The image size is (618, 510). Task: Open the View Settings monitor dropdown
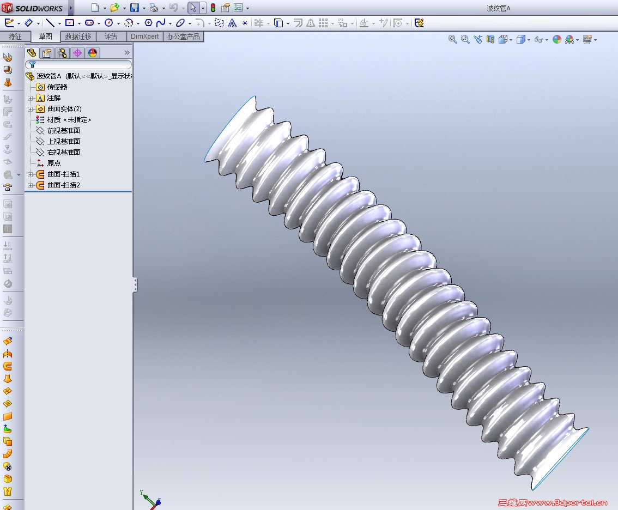coord(595,40)
